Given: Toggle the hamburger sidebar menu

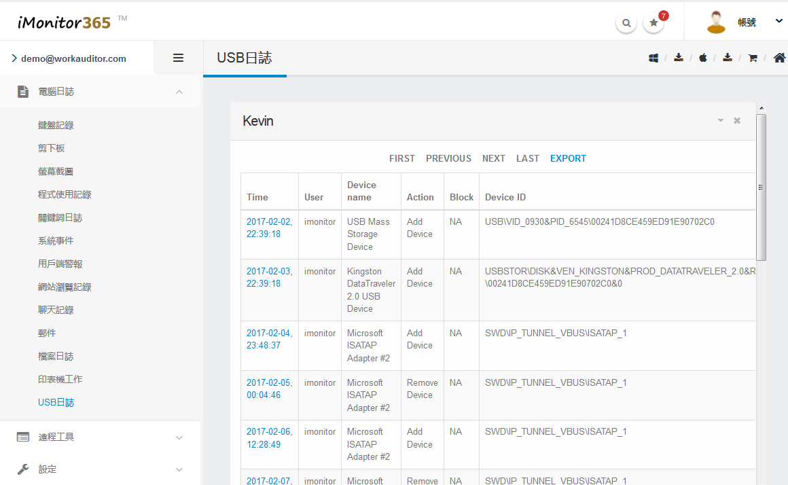Looking at the screenshot, I should click(178, 58).
